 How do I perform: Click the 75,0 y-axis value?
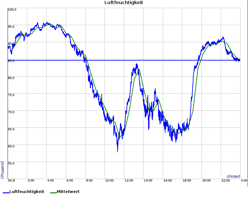(11, 95)
